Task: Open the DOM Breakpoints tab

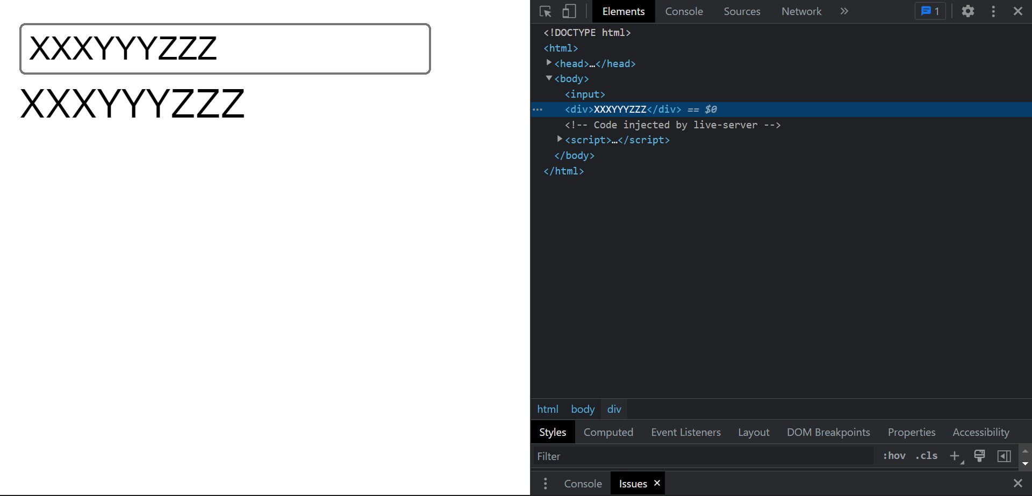Action: pos(828,432)
